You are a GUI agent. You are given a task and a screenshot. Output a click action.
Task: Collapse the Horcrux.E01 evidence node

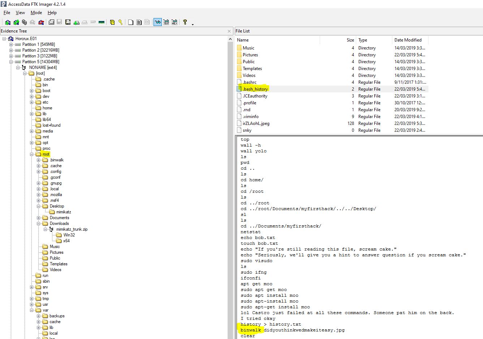click(4, 39)
